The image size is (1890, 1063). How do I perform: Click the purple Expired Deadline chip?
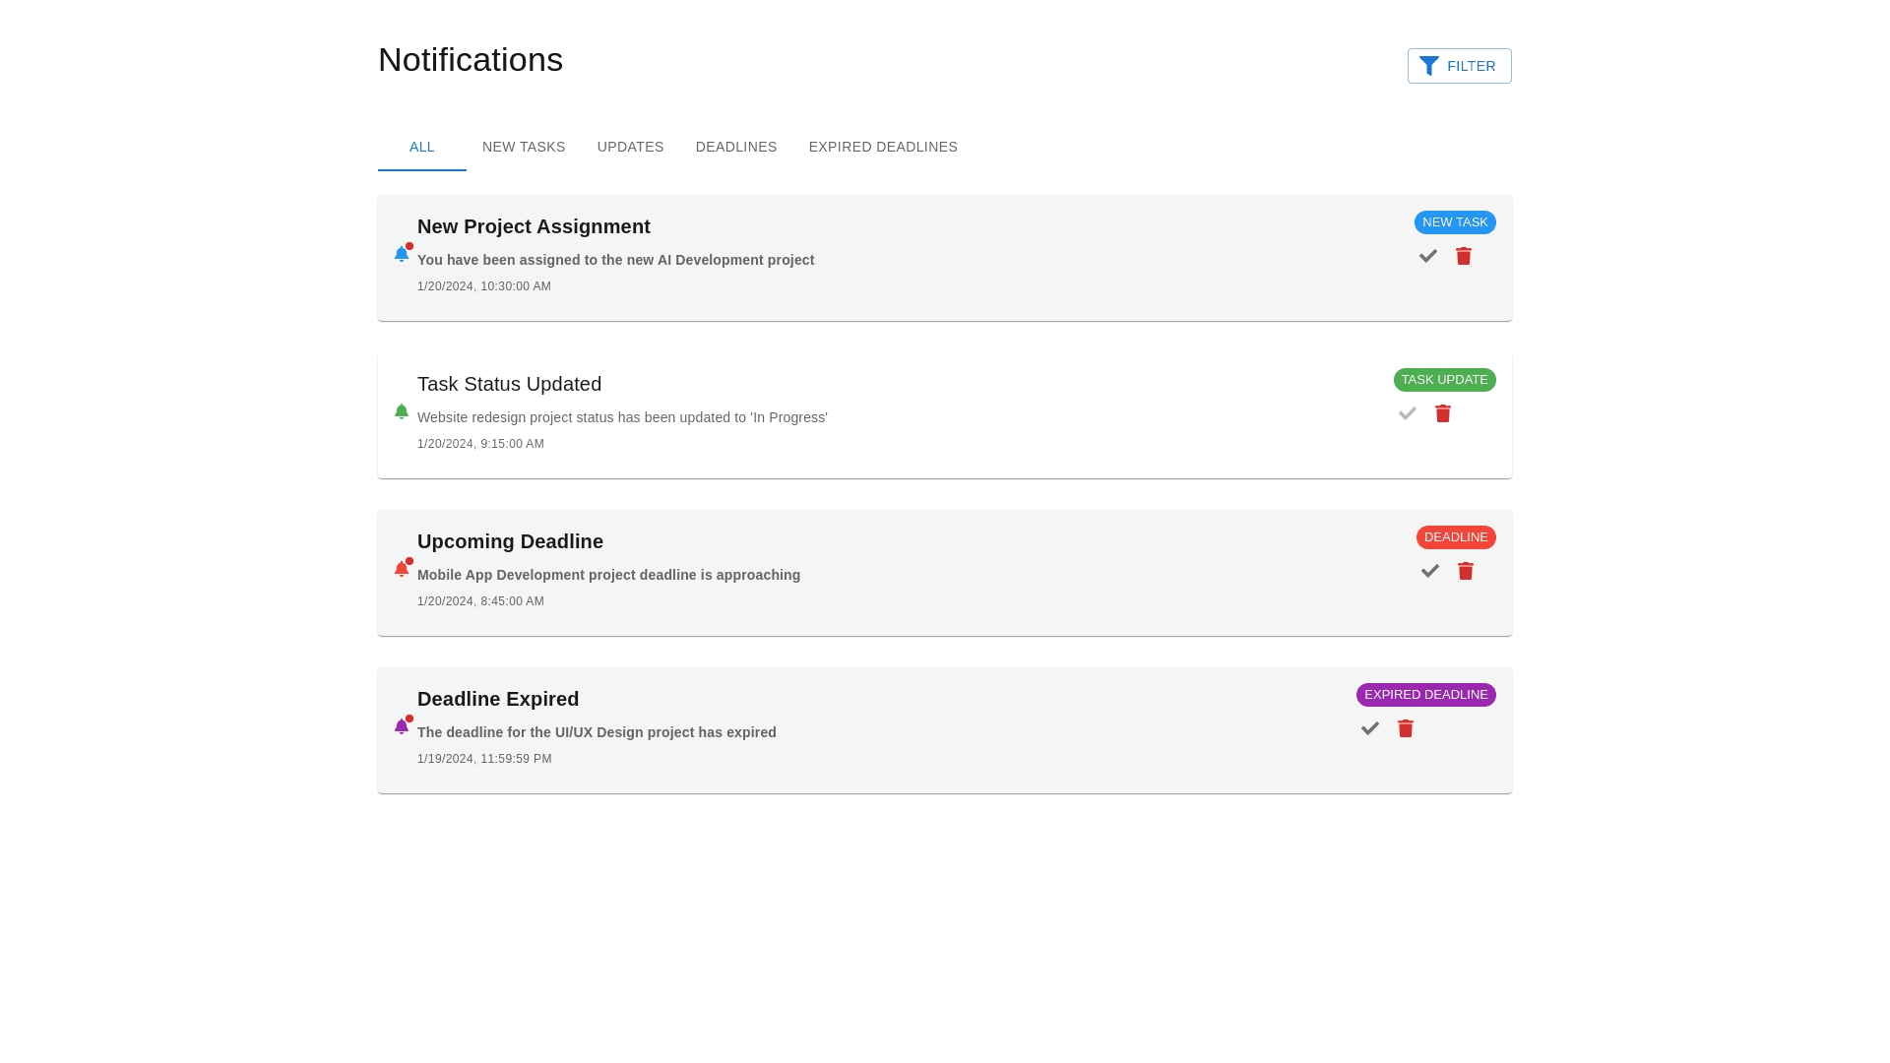click(x=1425, y=695)
